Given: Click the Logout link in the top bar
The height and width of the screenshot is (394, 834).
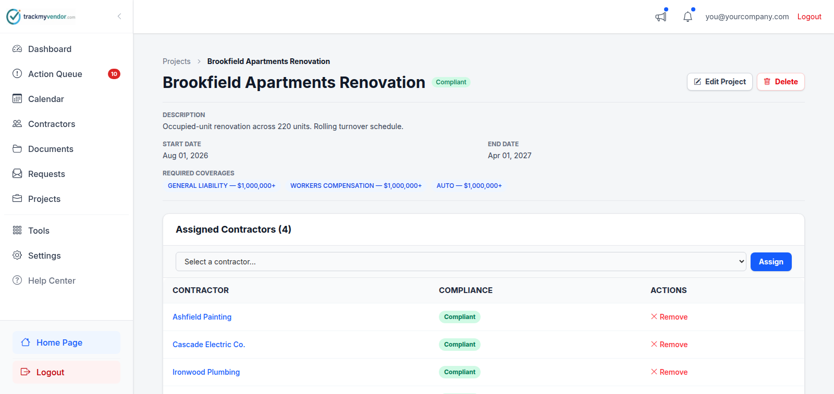Looking at the screenshot, I should (x=809, y=17).
